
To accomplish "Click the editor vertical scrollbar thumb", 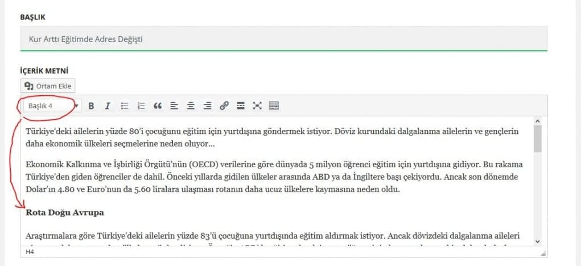I will [x=538, y=138].
